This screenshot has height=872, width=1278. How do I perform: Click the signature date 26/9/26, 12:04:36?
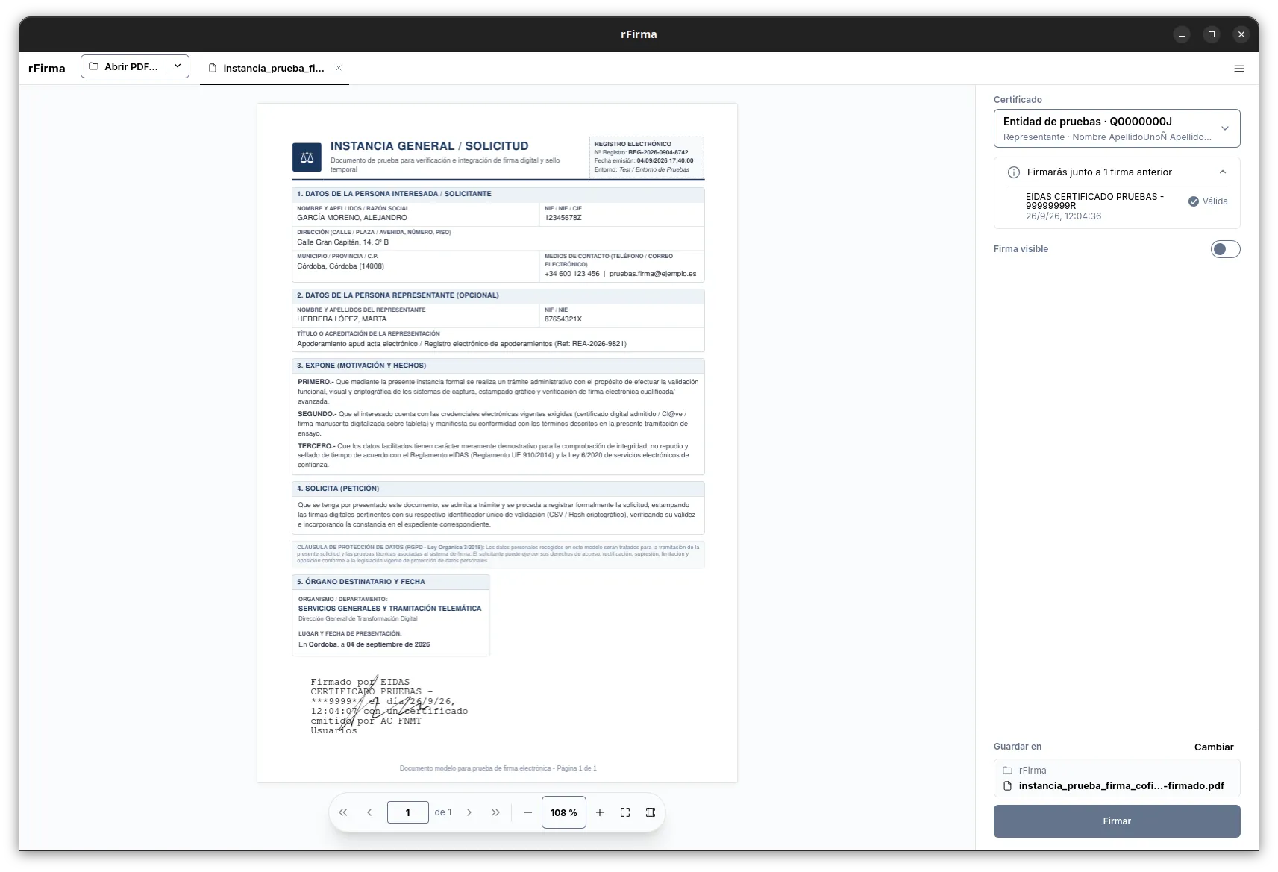point(1063,216)
